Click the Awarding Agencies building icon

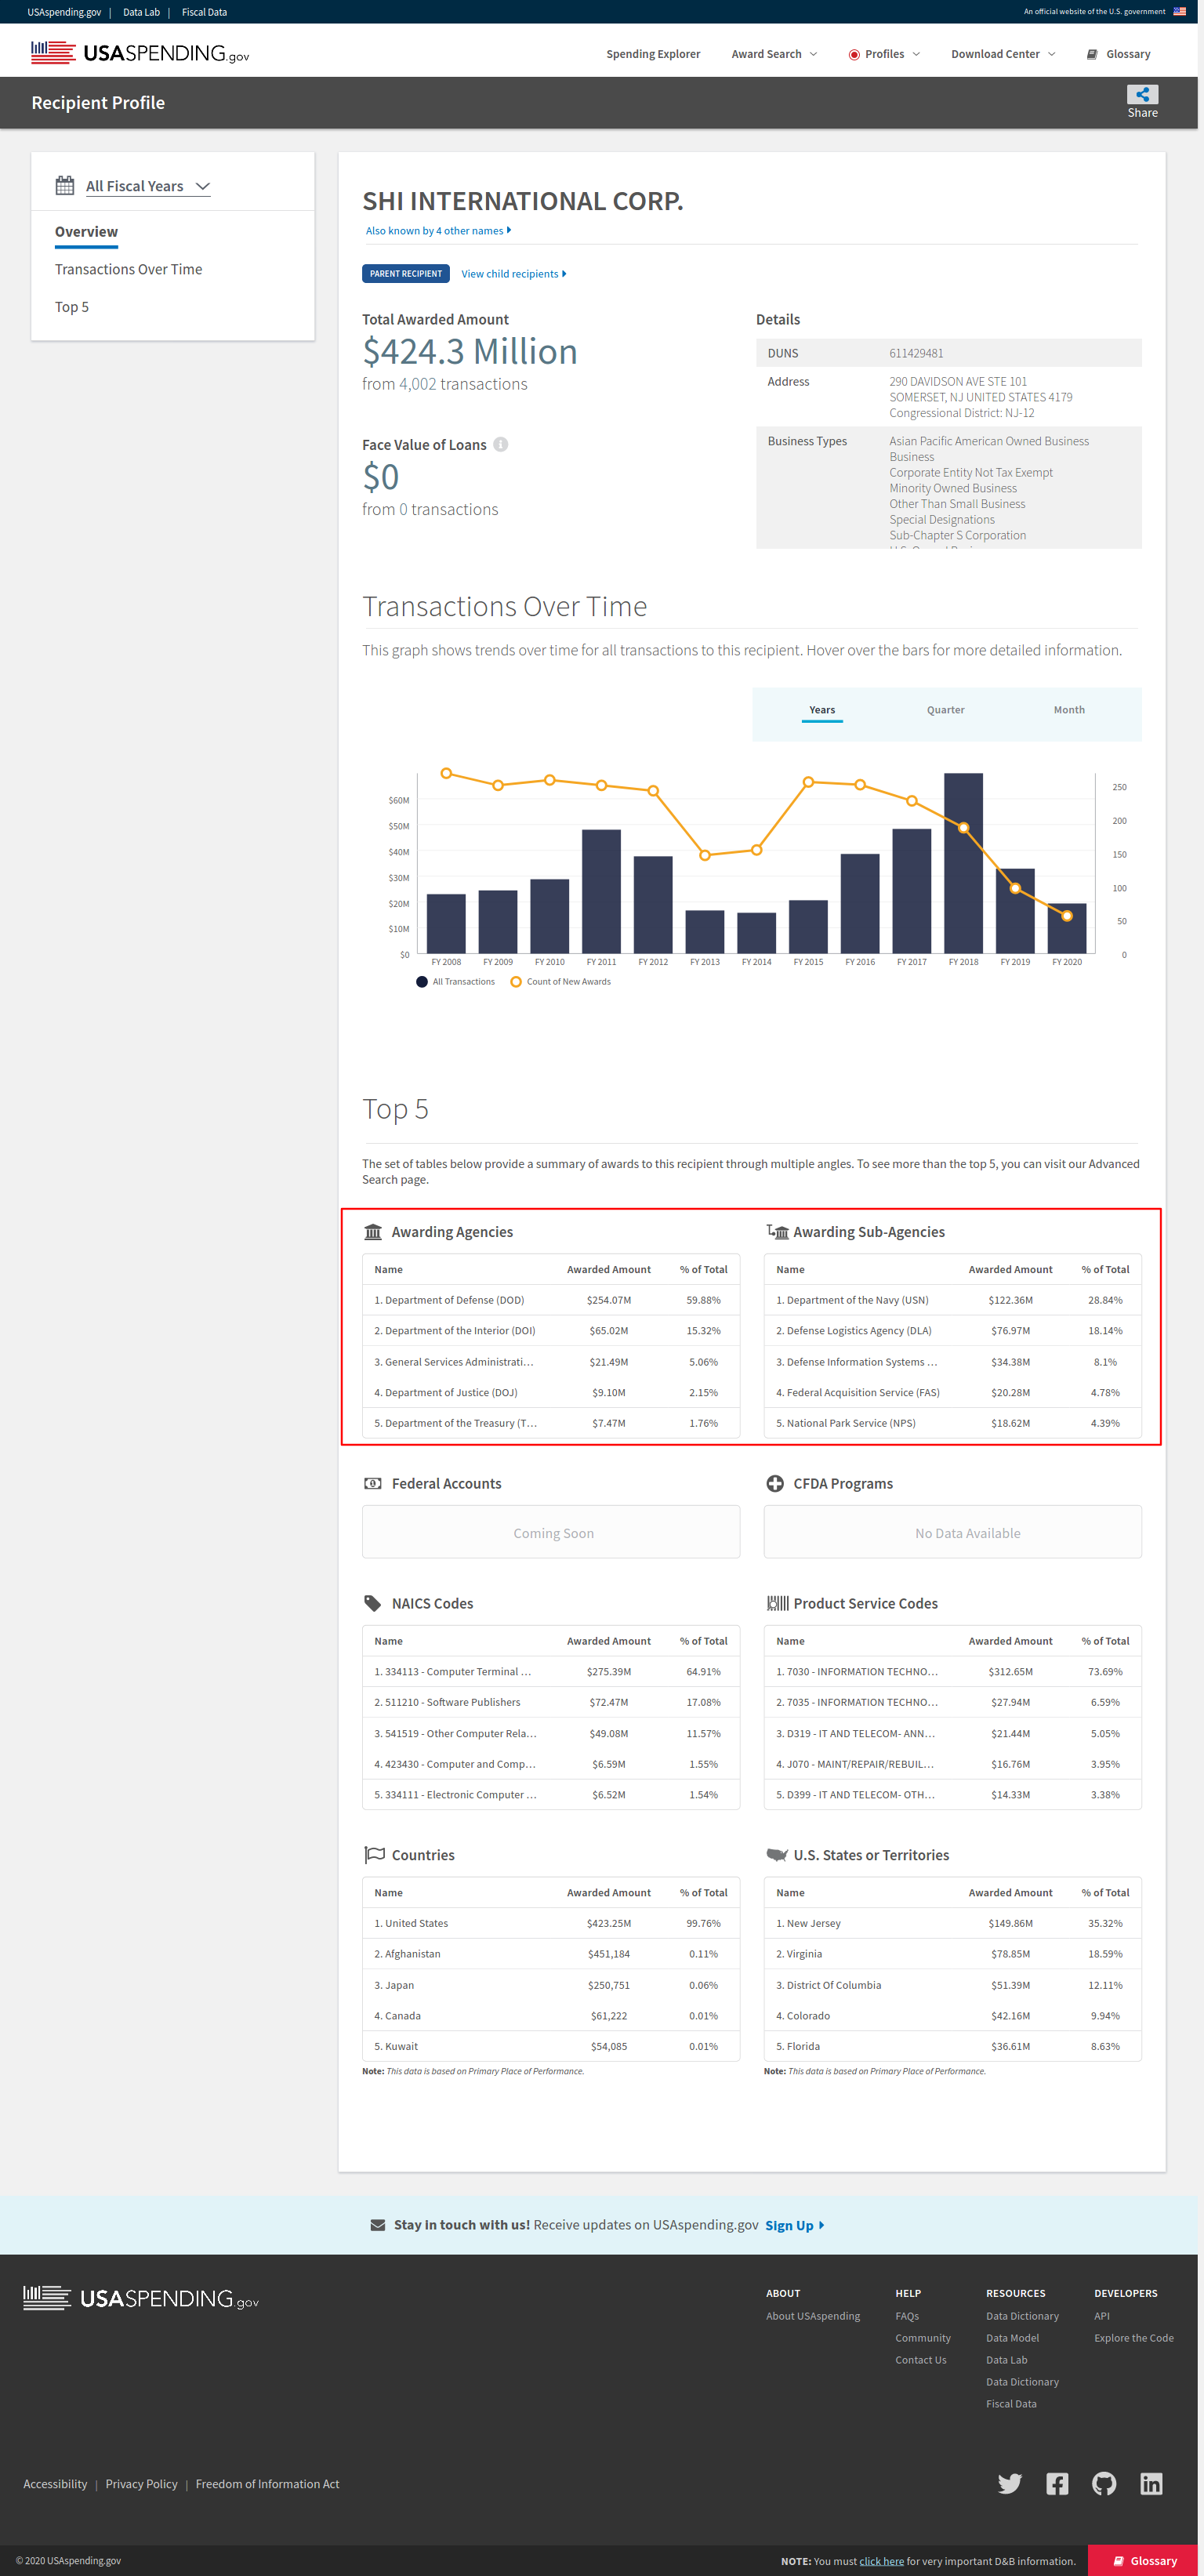373,1232
